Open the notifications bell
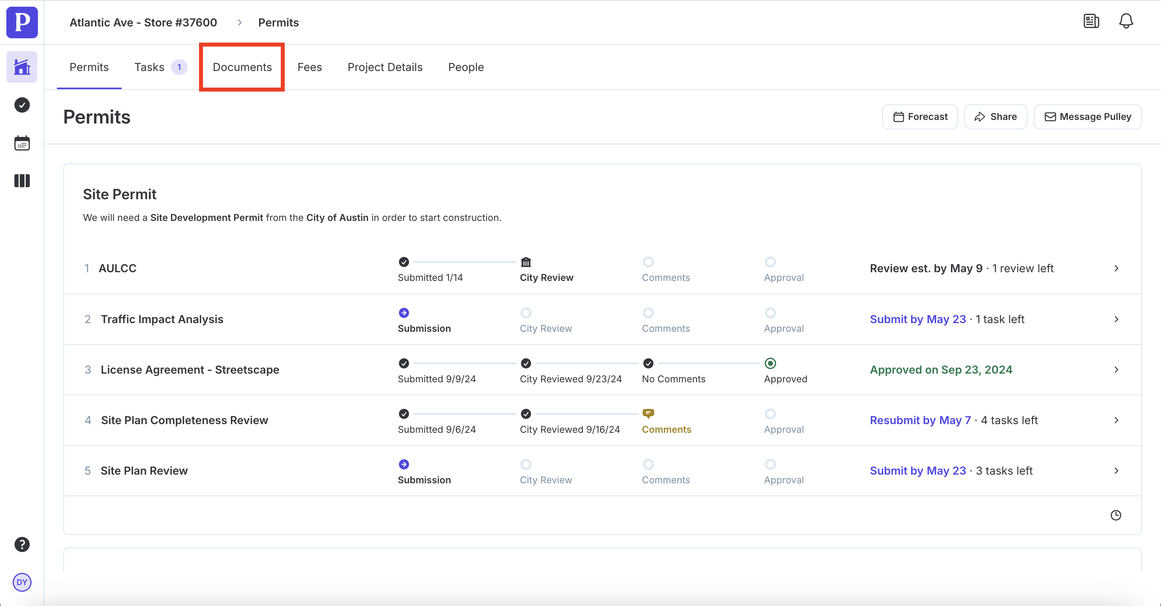The height and width of the screenshot is (606, 1161). point(1125,21)
